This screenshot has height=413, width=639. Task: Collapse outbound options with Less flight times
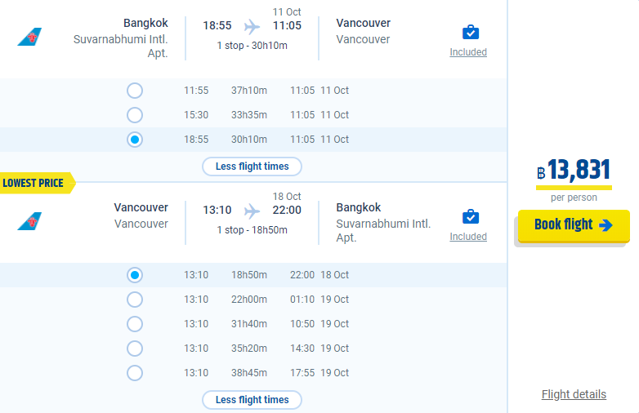(x=252, y=167)
